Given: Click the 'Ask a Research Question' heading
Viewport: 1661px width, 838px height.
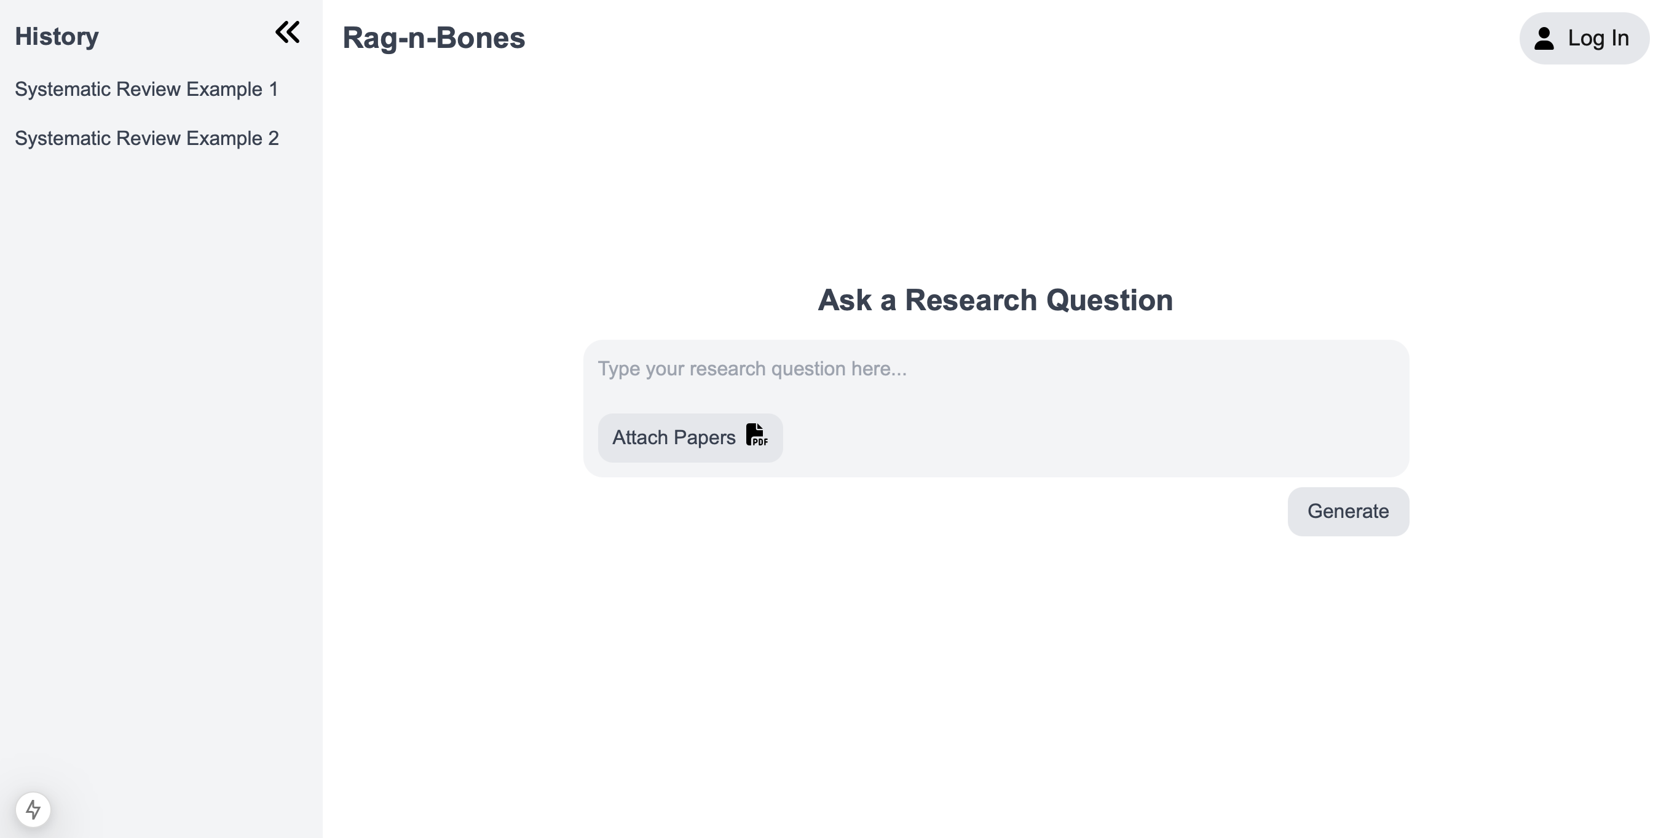Looking at the screenshot, I should click(x=995, y=300).
